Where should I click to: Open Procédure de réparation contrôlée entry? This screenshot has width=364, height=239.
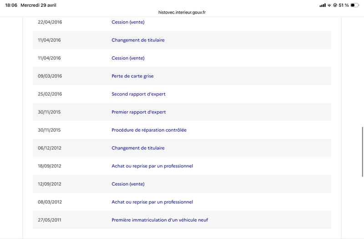[149, 130]
